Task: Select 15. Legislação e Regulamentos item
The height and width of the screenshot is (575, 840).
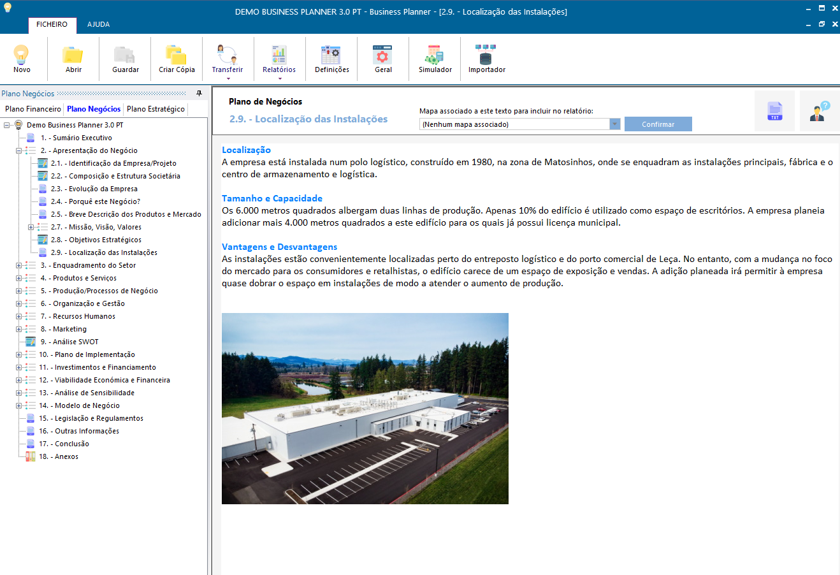Action: (x=91, y=418)
